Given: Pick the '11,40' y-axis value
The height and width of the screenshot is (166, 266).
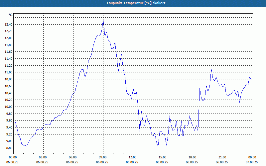Looking at the screenshot, I should point(9,59).
